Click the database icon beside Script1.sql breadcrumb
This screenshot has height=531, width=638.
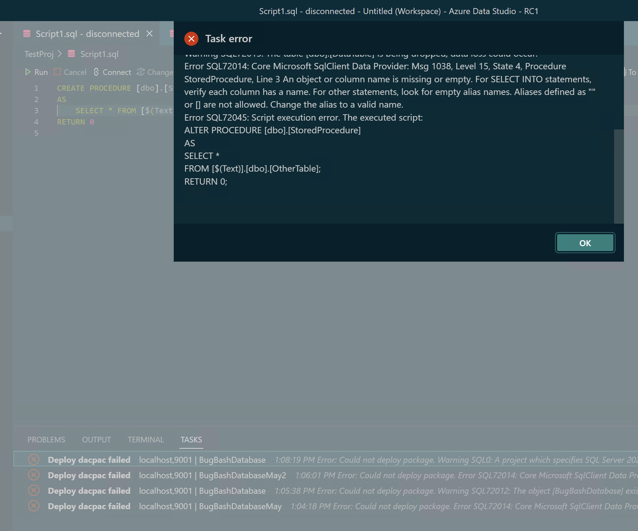(x=71, y=54)
